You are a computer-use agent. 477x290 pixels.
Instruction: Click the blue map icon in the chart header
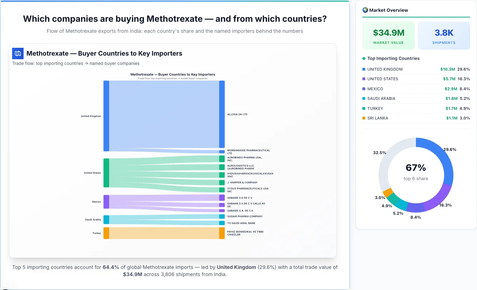click(x=17, y=53)
